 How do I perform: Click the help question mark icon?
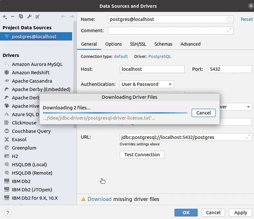pyautogui.click(x=8, y=213)
